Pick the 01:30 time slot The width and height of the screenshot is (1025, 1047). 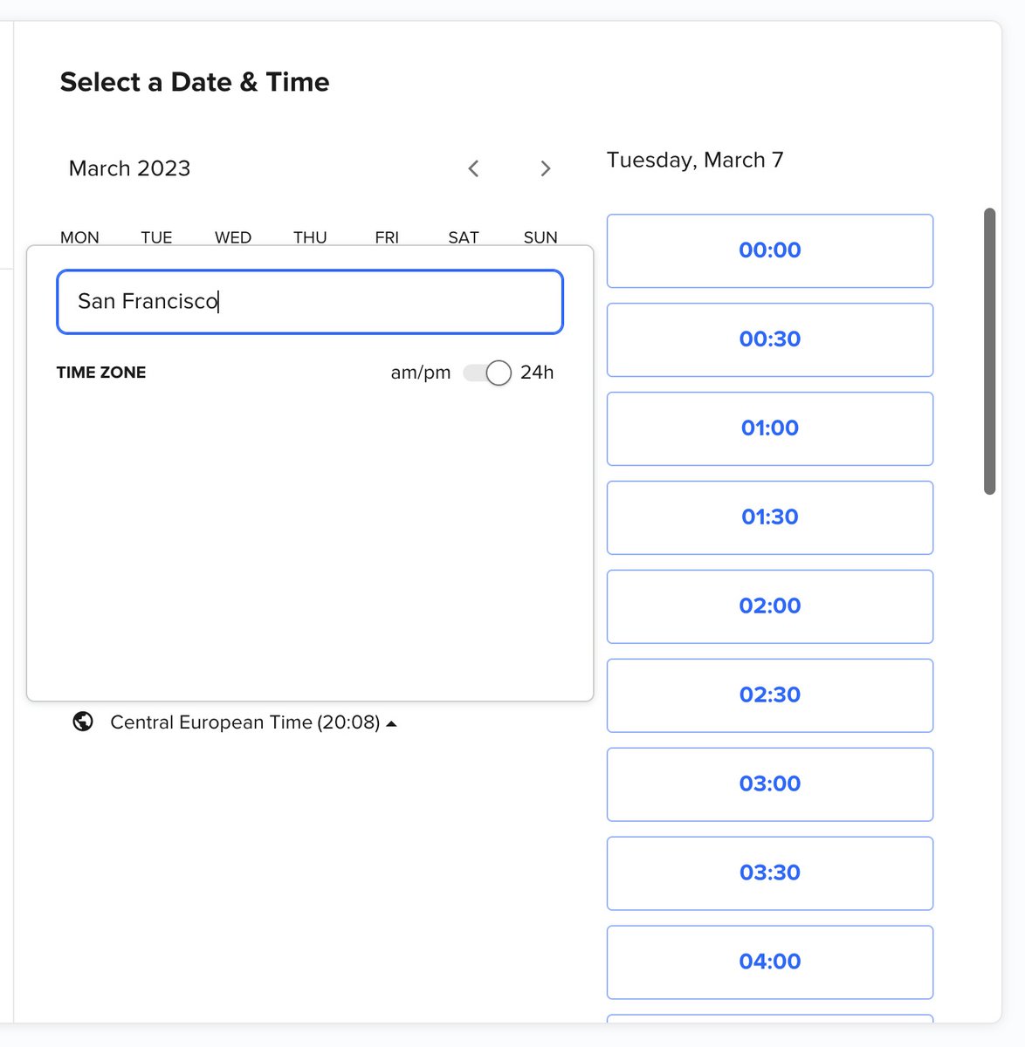tap(770, 517)
